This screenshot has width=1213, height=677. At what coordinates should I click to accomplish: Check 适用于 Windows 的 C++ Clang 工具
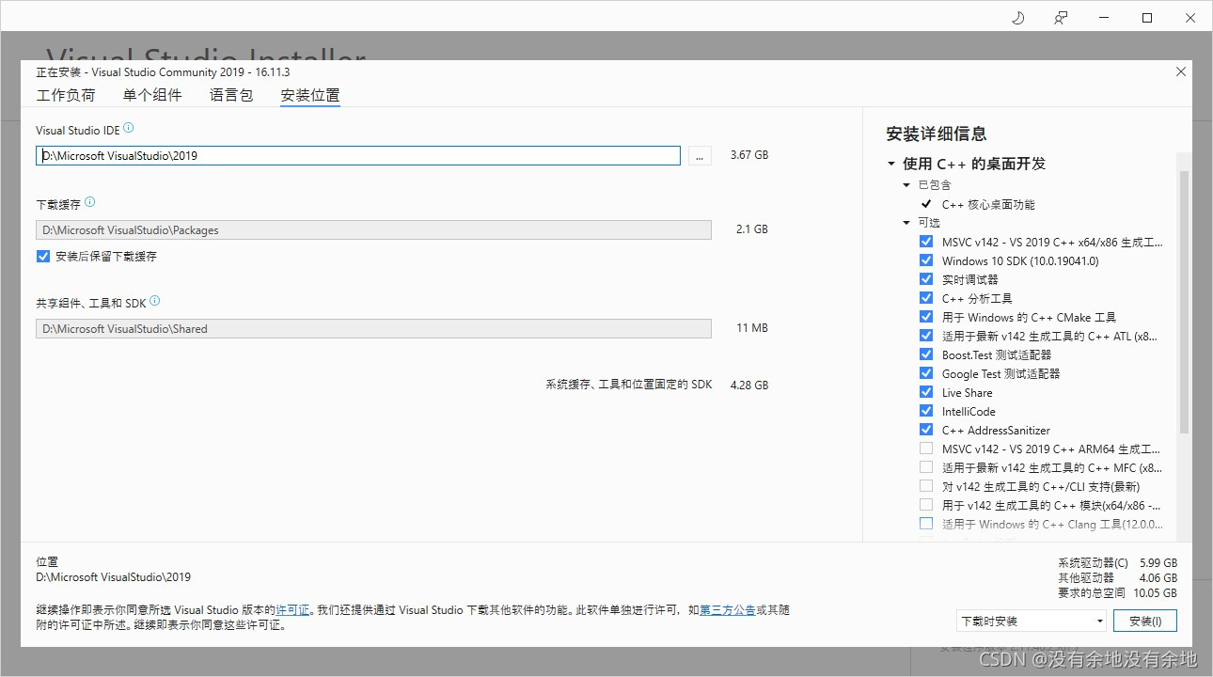tap(926, 524)
